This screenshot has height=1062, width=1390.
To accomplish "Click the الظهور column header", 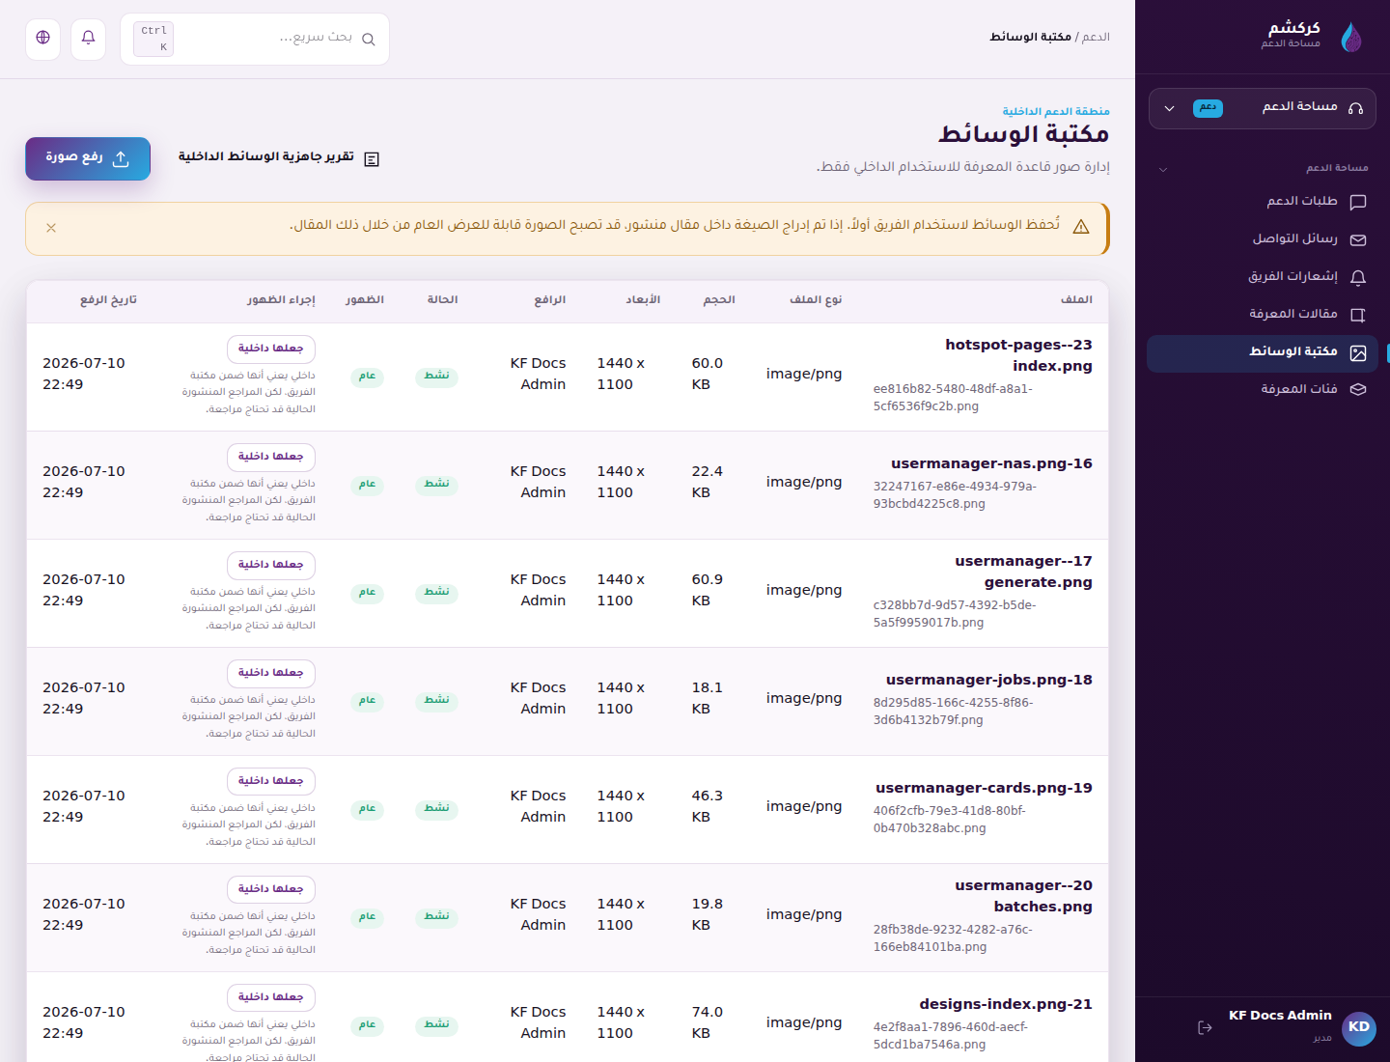I will tap(365, 300).
